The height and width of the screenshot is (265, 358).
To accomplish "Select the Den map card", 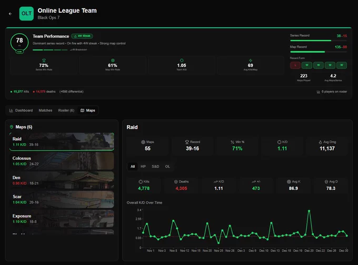I will click(62, 180).
